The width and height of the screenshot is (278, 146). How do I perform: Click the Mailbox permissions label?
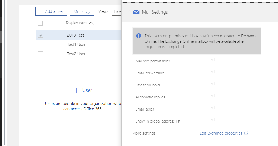point(153,61)
